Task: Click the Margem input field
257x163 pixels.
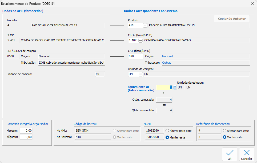Action: tap(26, 131)
